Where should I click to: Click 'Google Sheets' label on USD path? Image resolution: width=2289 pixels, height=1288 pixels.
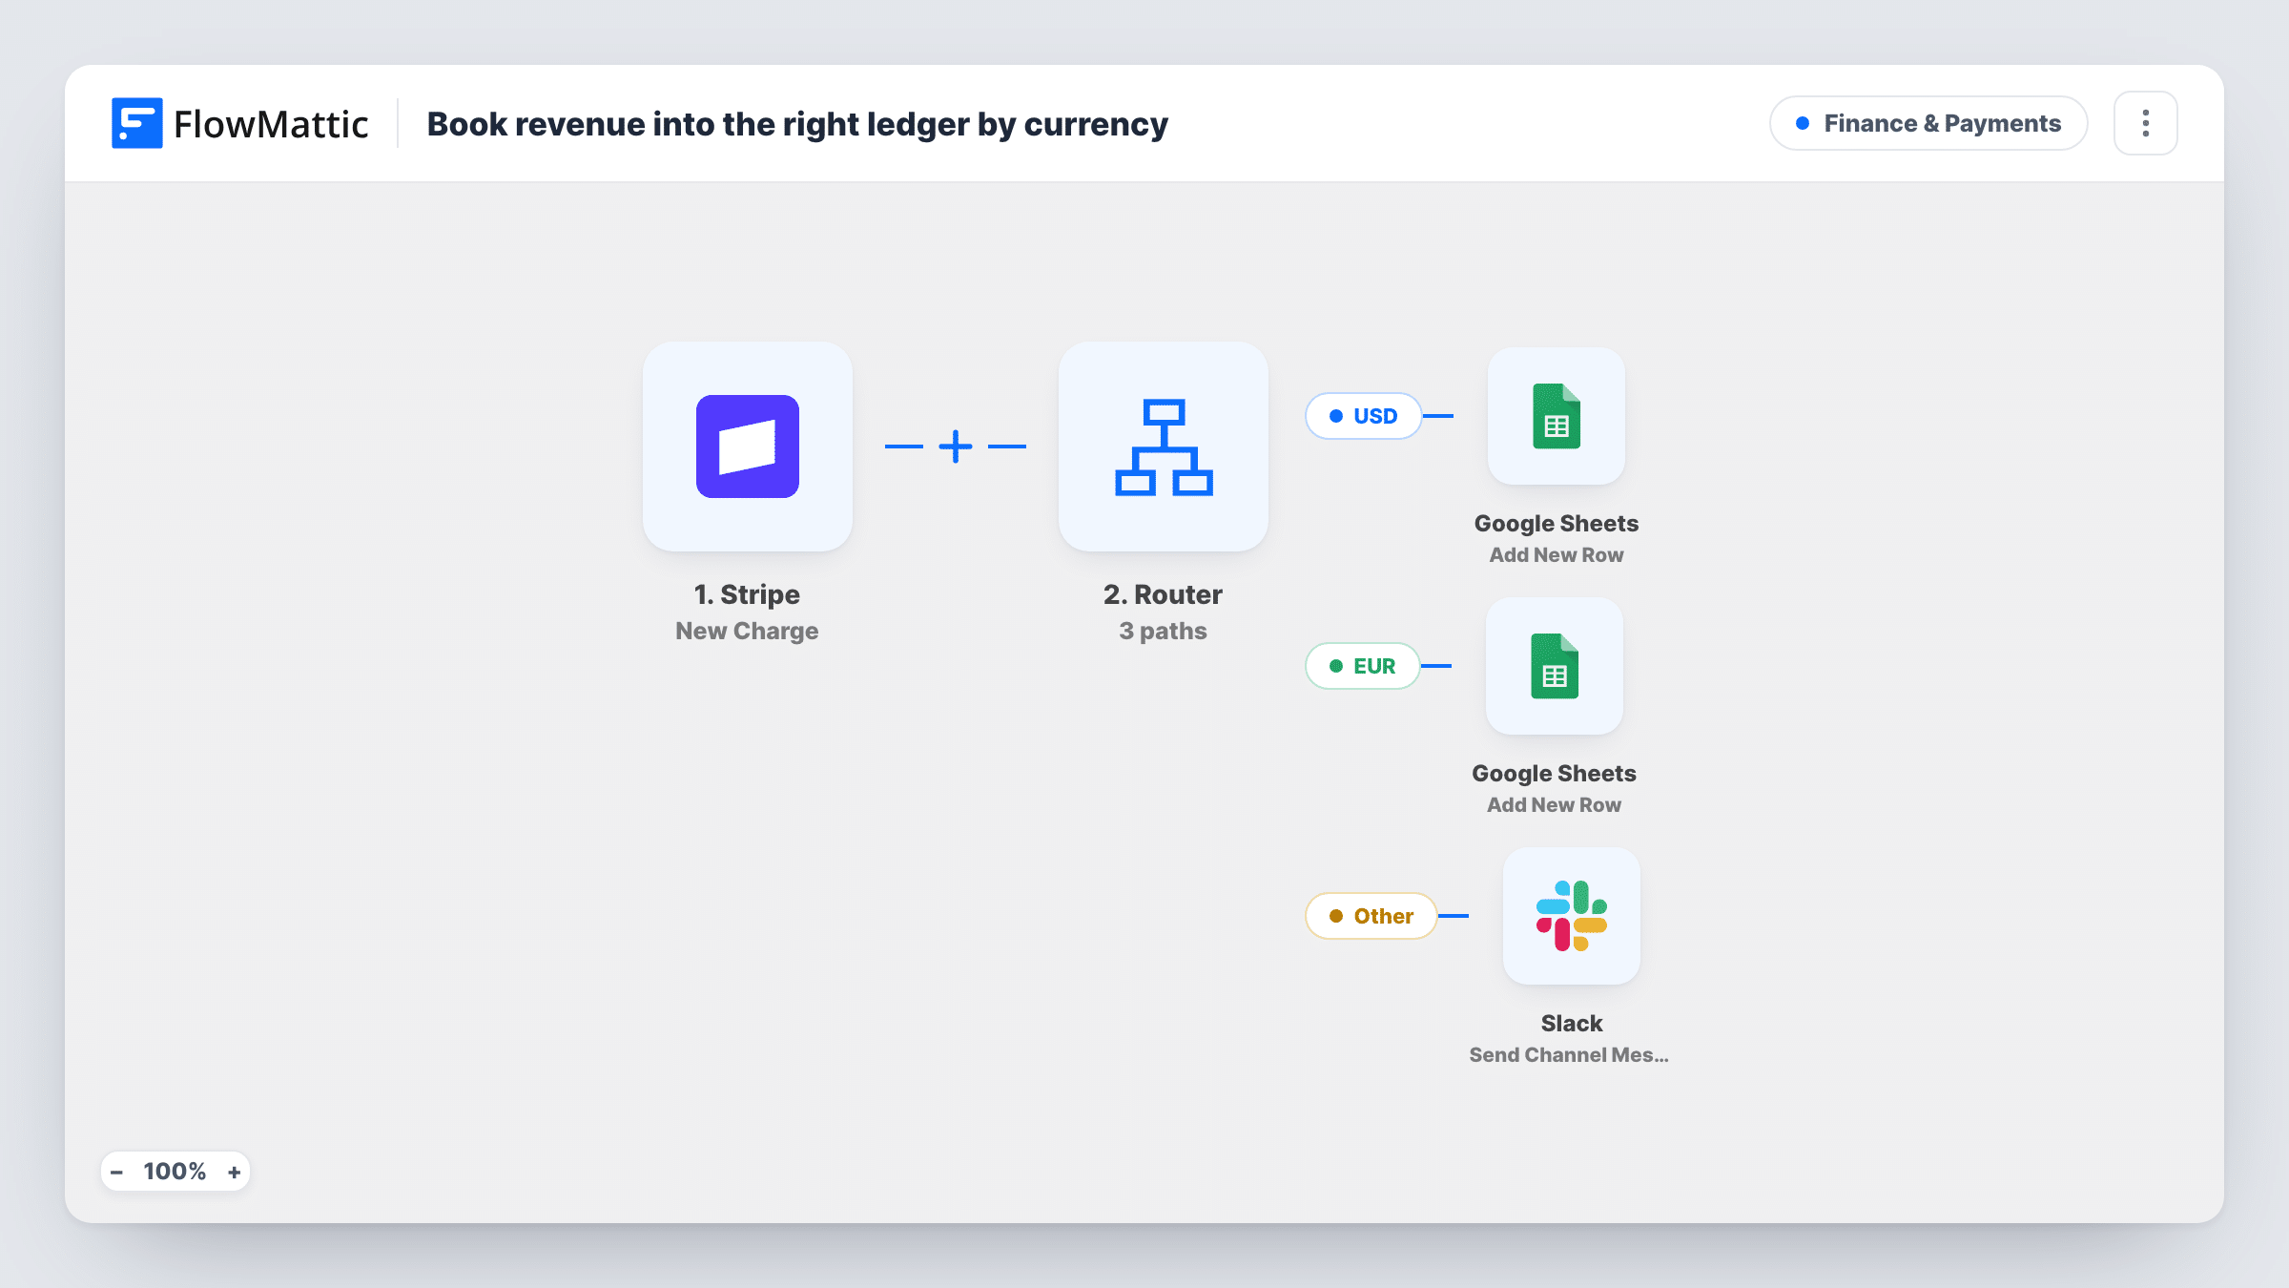(x=1557, y=523)
